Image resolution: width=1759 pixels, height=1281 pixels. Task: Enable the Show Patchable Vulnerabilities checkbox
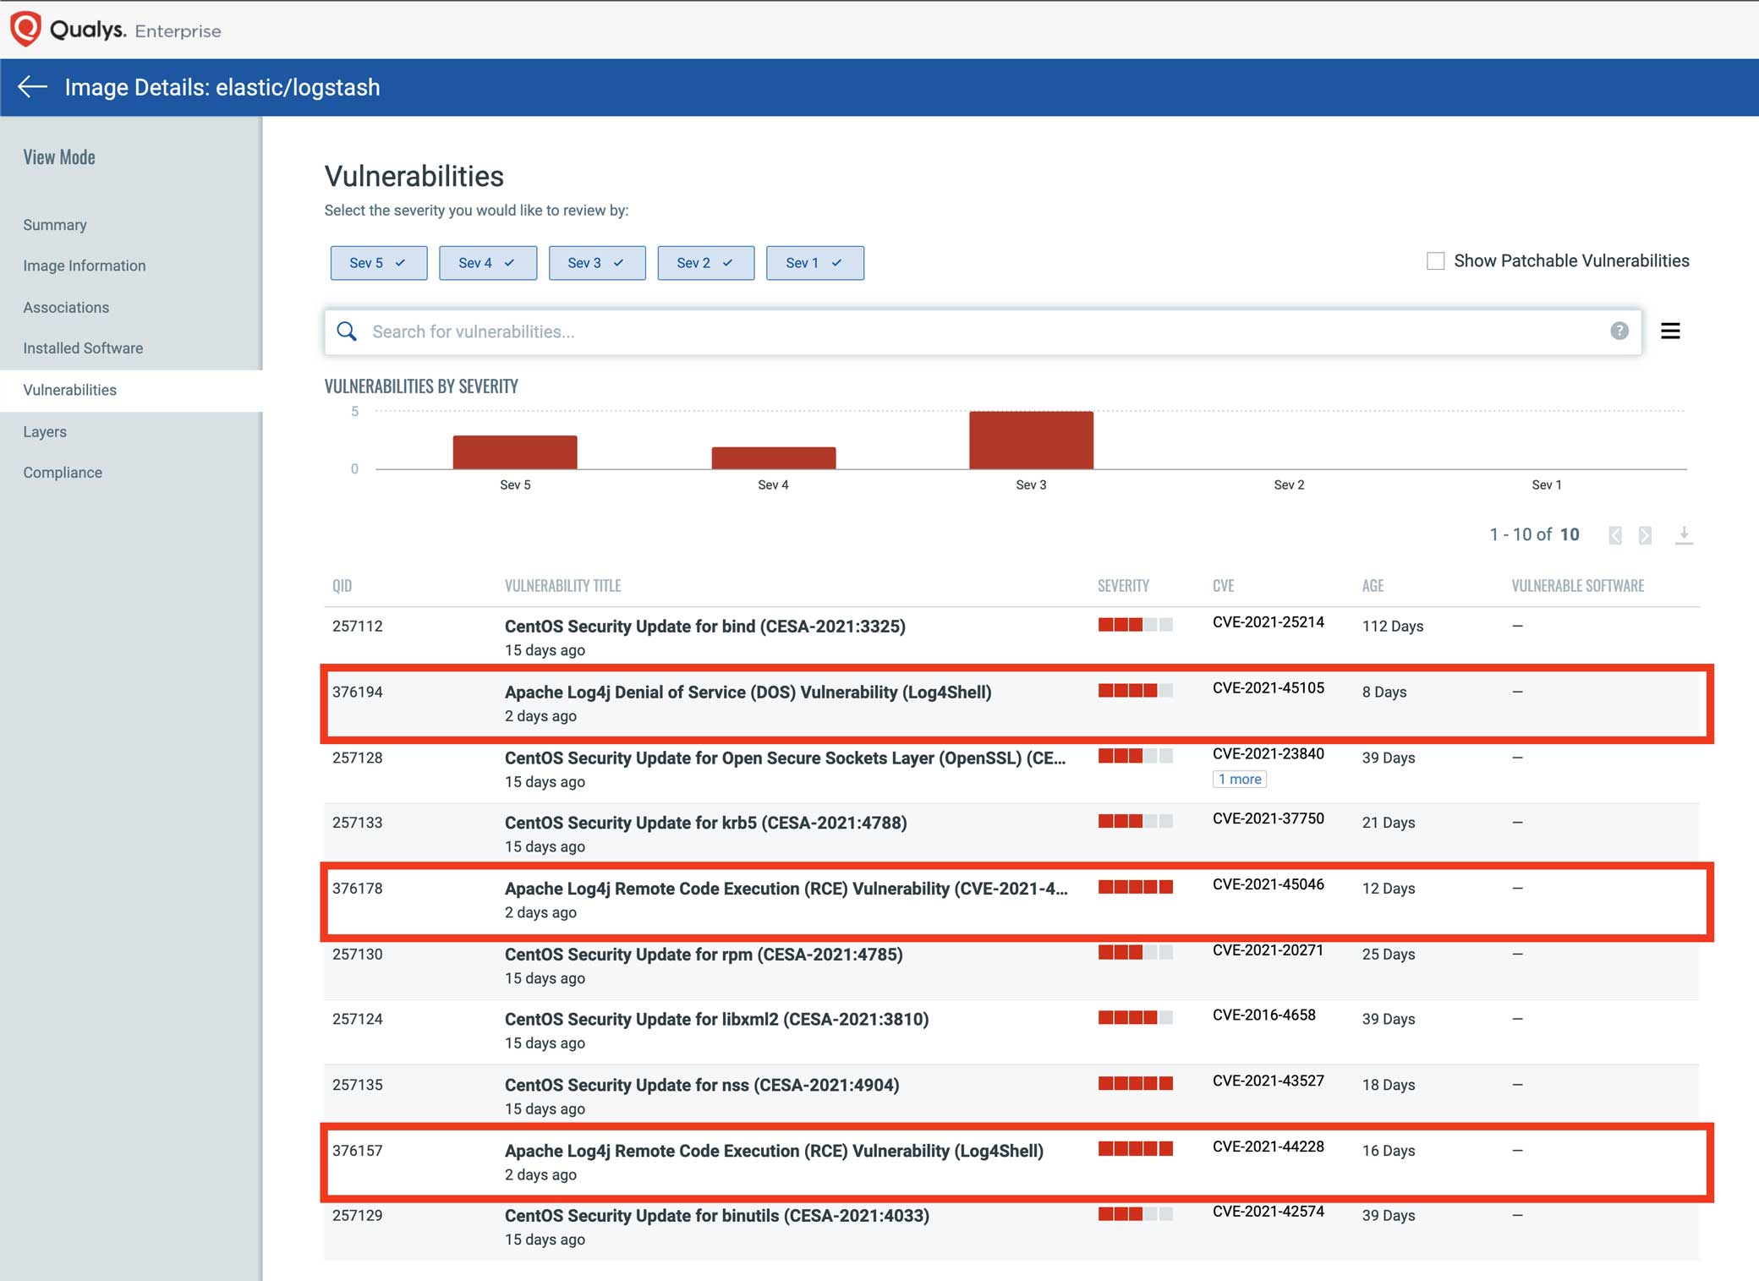[x=1435, y=261]
